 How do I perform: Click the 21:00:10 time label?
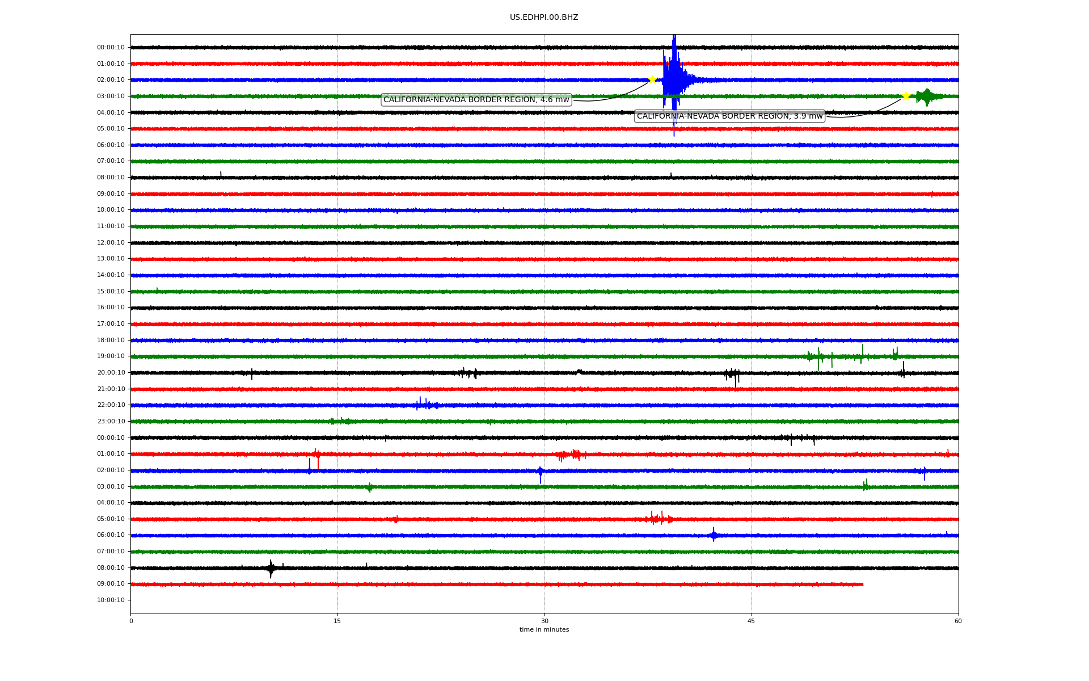point(111,389)
